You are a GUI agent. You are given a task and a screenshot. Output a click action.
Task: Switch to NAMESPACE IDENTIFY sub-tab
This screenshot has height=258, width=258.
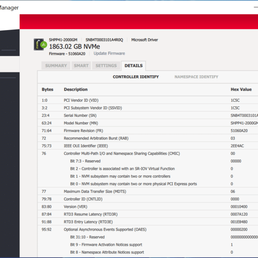tap(196, 77)
